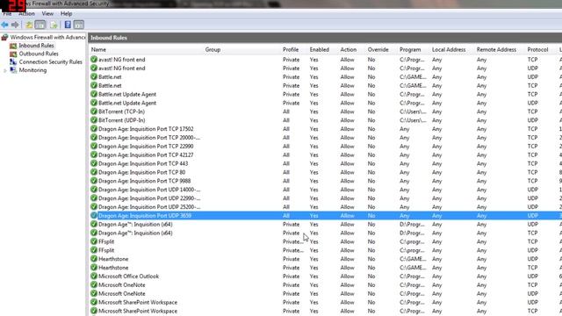562x316 pixels.
Task: Select Inbound Rules in the tree
Action: point(36,46)
